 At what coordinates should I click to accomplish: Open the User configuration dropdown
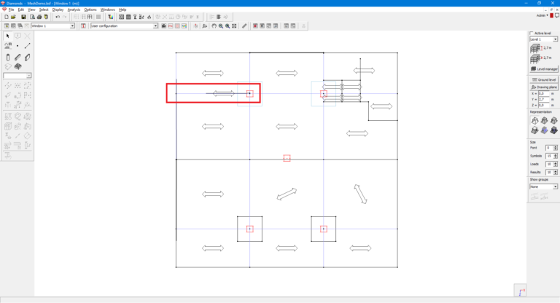click(x=156, y=26)
